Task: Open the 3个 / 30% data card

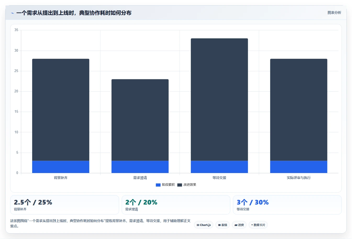Action: (287, 205)
